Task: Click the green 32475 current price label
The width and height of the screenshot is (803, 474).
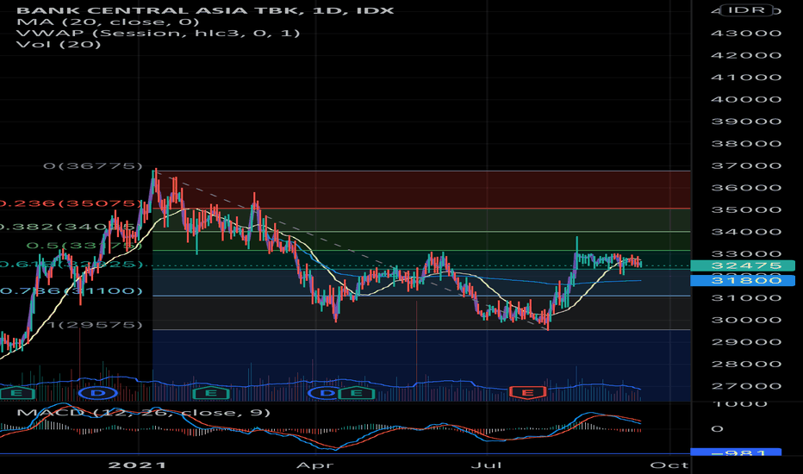Action: (743, 265)
